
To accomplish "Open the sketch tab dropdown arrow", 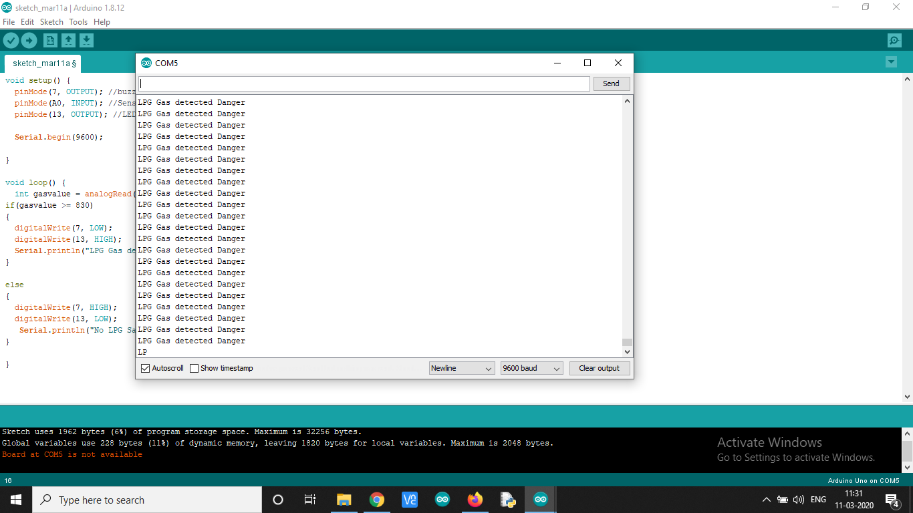I will click(891, 62).
